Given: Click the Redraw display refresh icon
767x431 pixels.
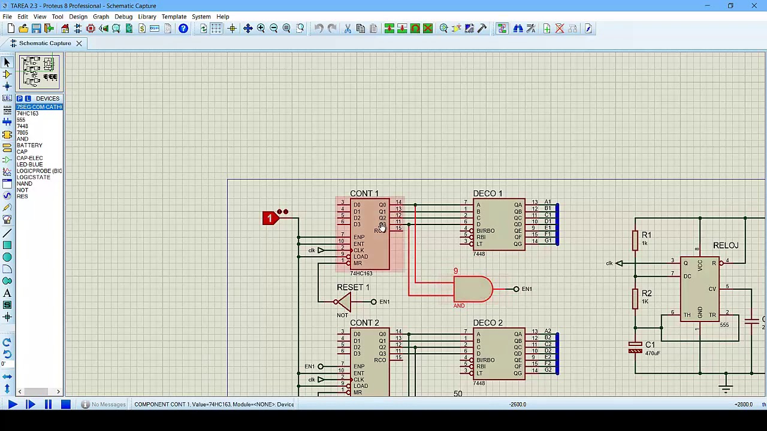Looking at the screenshot, I should click(204, 28).
